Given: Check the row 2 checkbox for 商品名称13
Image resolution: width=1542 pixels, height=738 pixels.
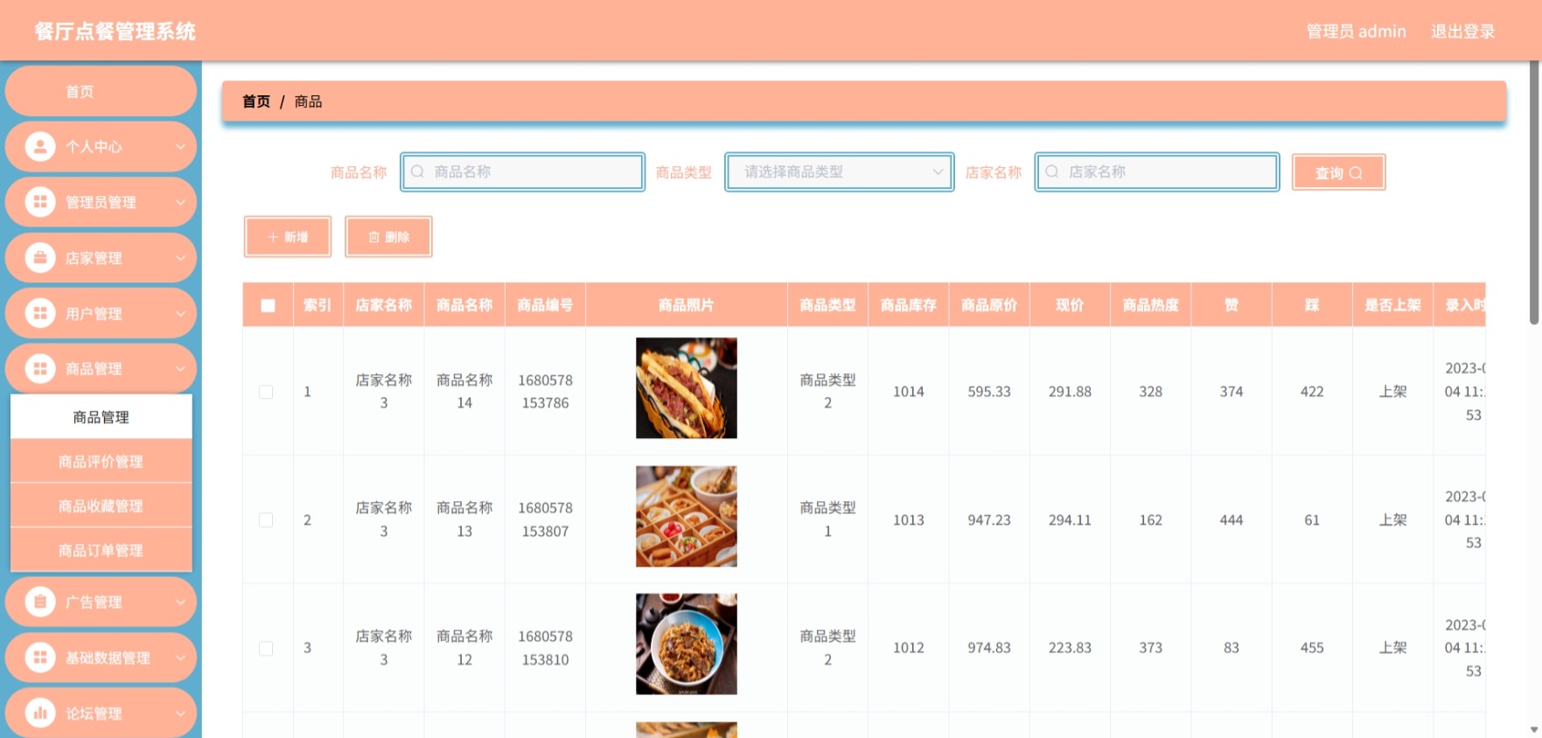Looking at the screenshot, I should [266, 519].
